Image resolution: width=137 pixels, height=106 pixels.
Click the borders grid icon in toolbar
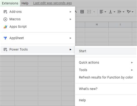82,12
